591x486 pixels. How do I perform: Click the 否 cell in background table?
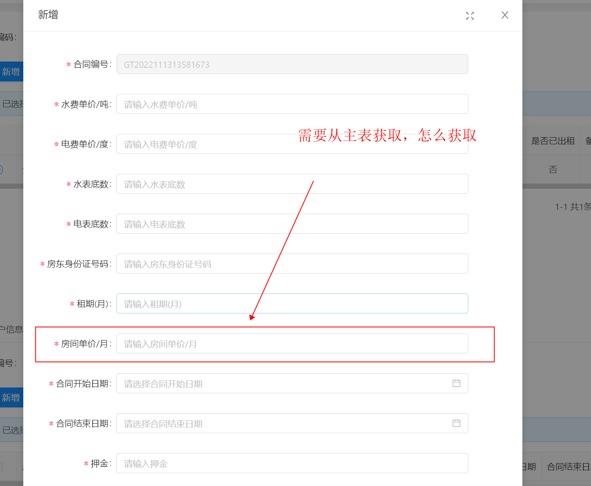coord(553,169)
